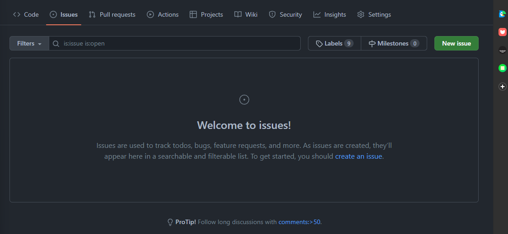View the Insights tab
The image size is (508, 234).
[x=330, y=14]
